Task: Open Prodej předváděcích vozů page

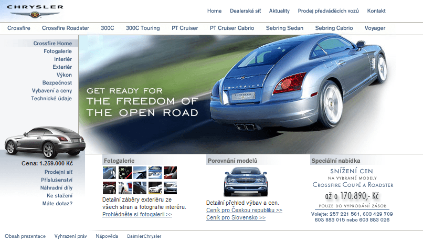Action: pyautogui.click(x=328, y=11)
